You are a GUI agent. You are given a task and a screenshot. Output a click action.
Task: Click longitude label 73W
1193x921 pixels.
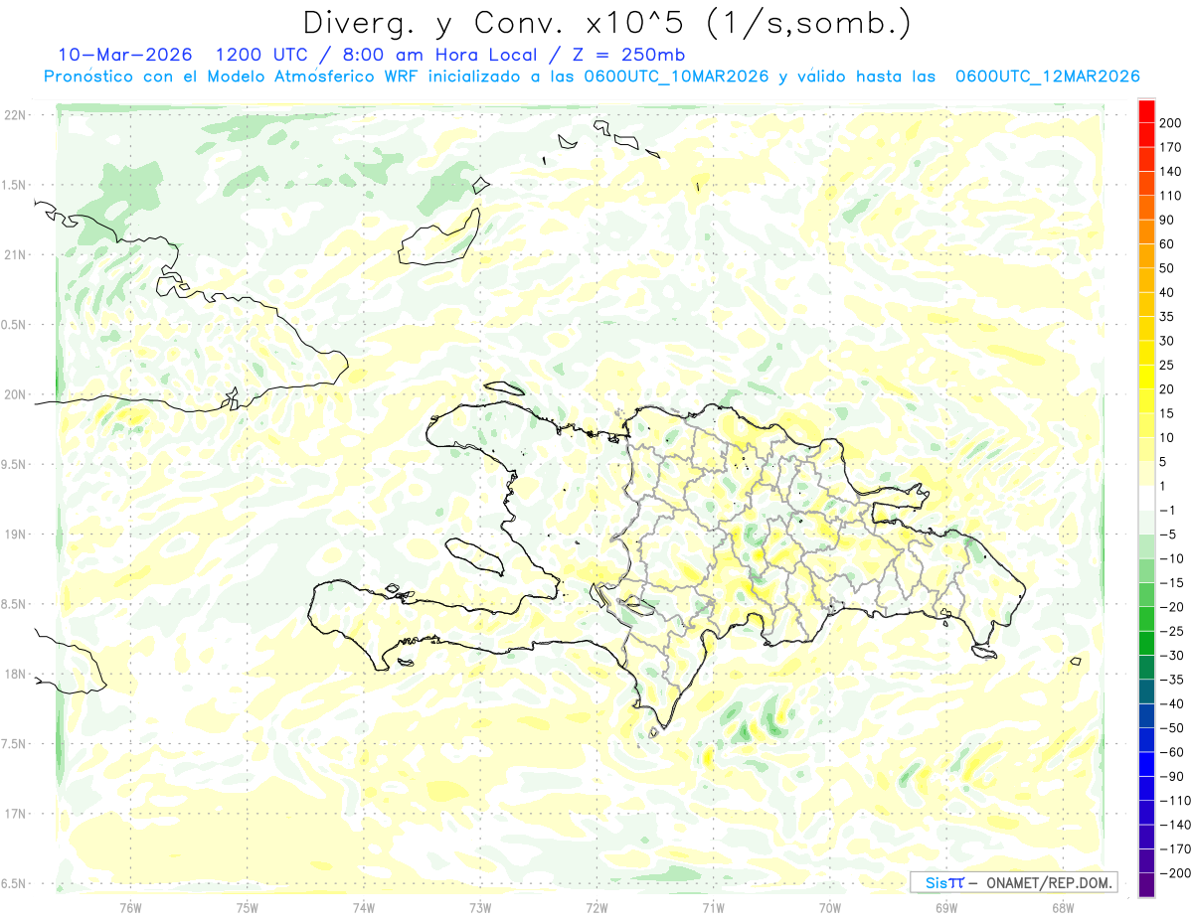click(480, 907)
